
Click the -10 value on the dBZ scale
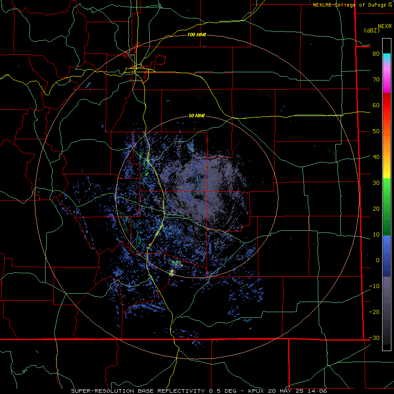tap(374, 286)
